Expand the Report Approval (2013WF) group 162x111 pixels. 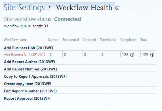tap(27, 99)
